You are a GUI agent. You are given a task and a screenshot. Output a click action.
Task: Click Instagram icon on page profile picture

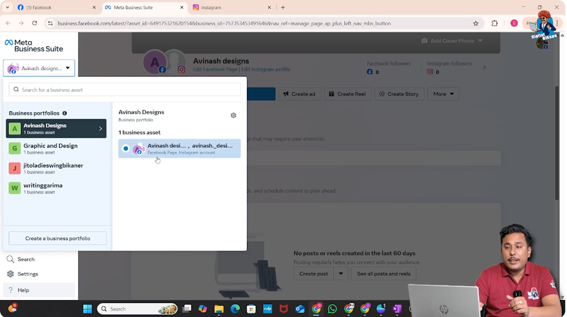(181, 70)
